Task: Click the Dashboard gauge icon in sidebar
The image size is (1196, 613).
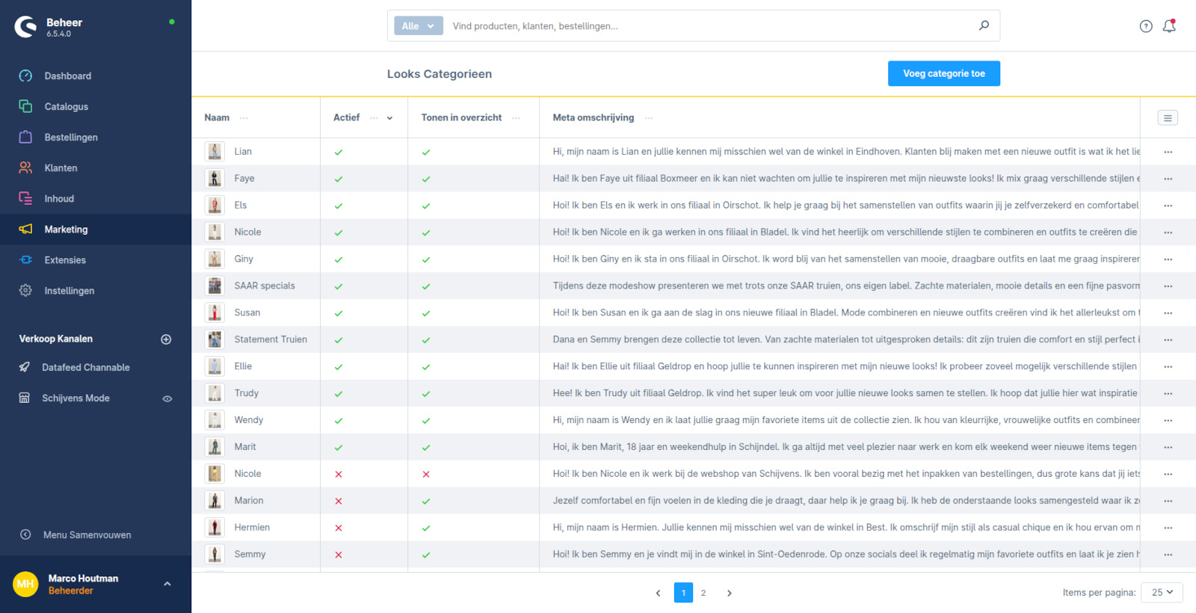Action: coord(25,76)
